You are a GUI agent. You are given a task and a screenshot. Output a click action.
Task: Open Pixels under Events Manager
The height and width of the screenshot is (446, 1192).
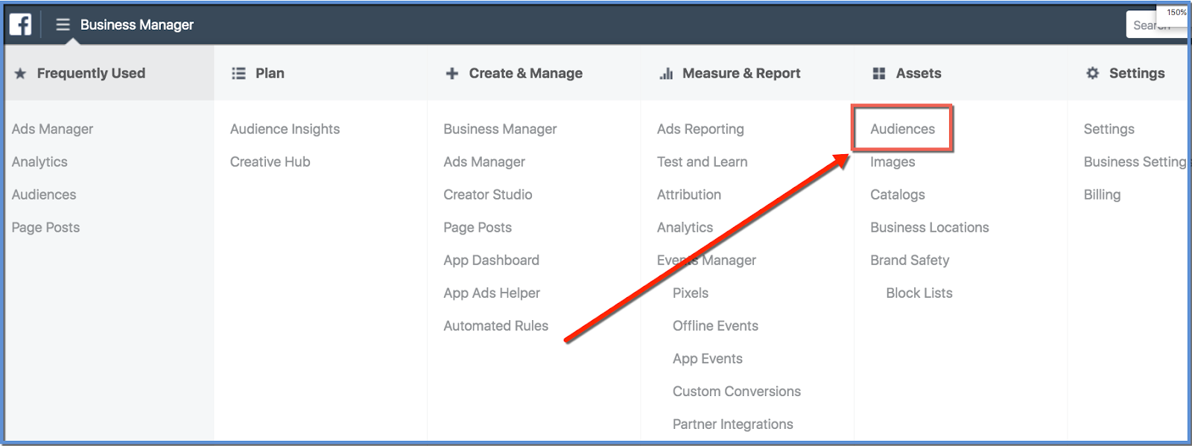point(691,293)
